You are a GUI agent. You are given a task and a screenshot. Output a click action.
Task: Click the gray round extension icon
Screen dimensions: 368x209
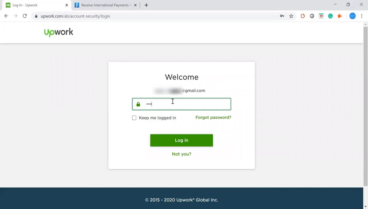312,16
